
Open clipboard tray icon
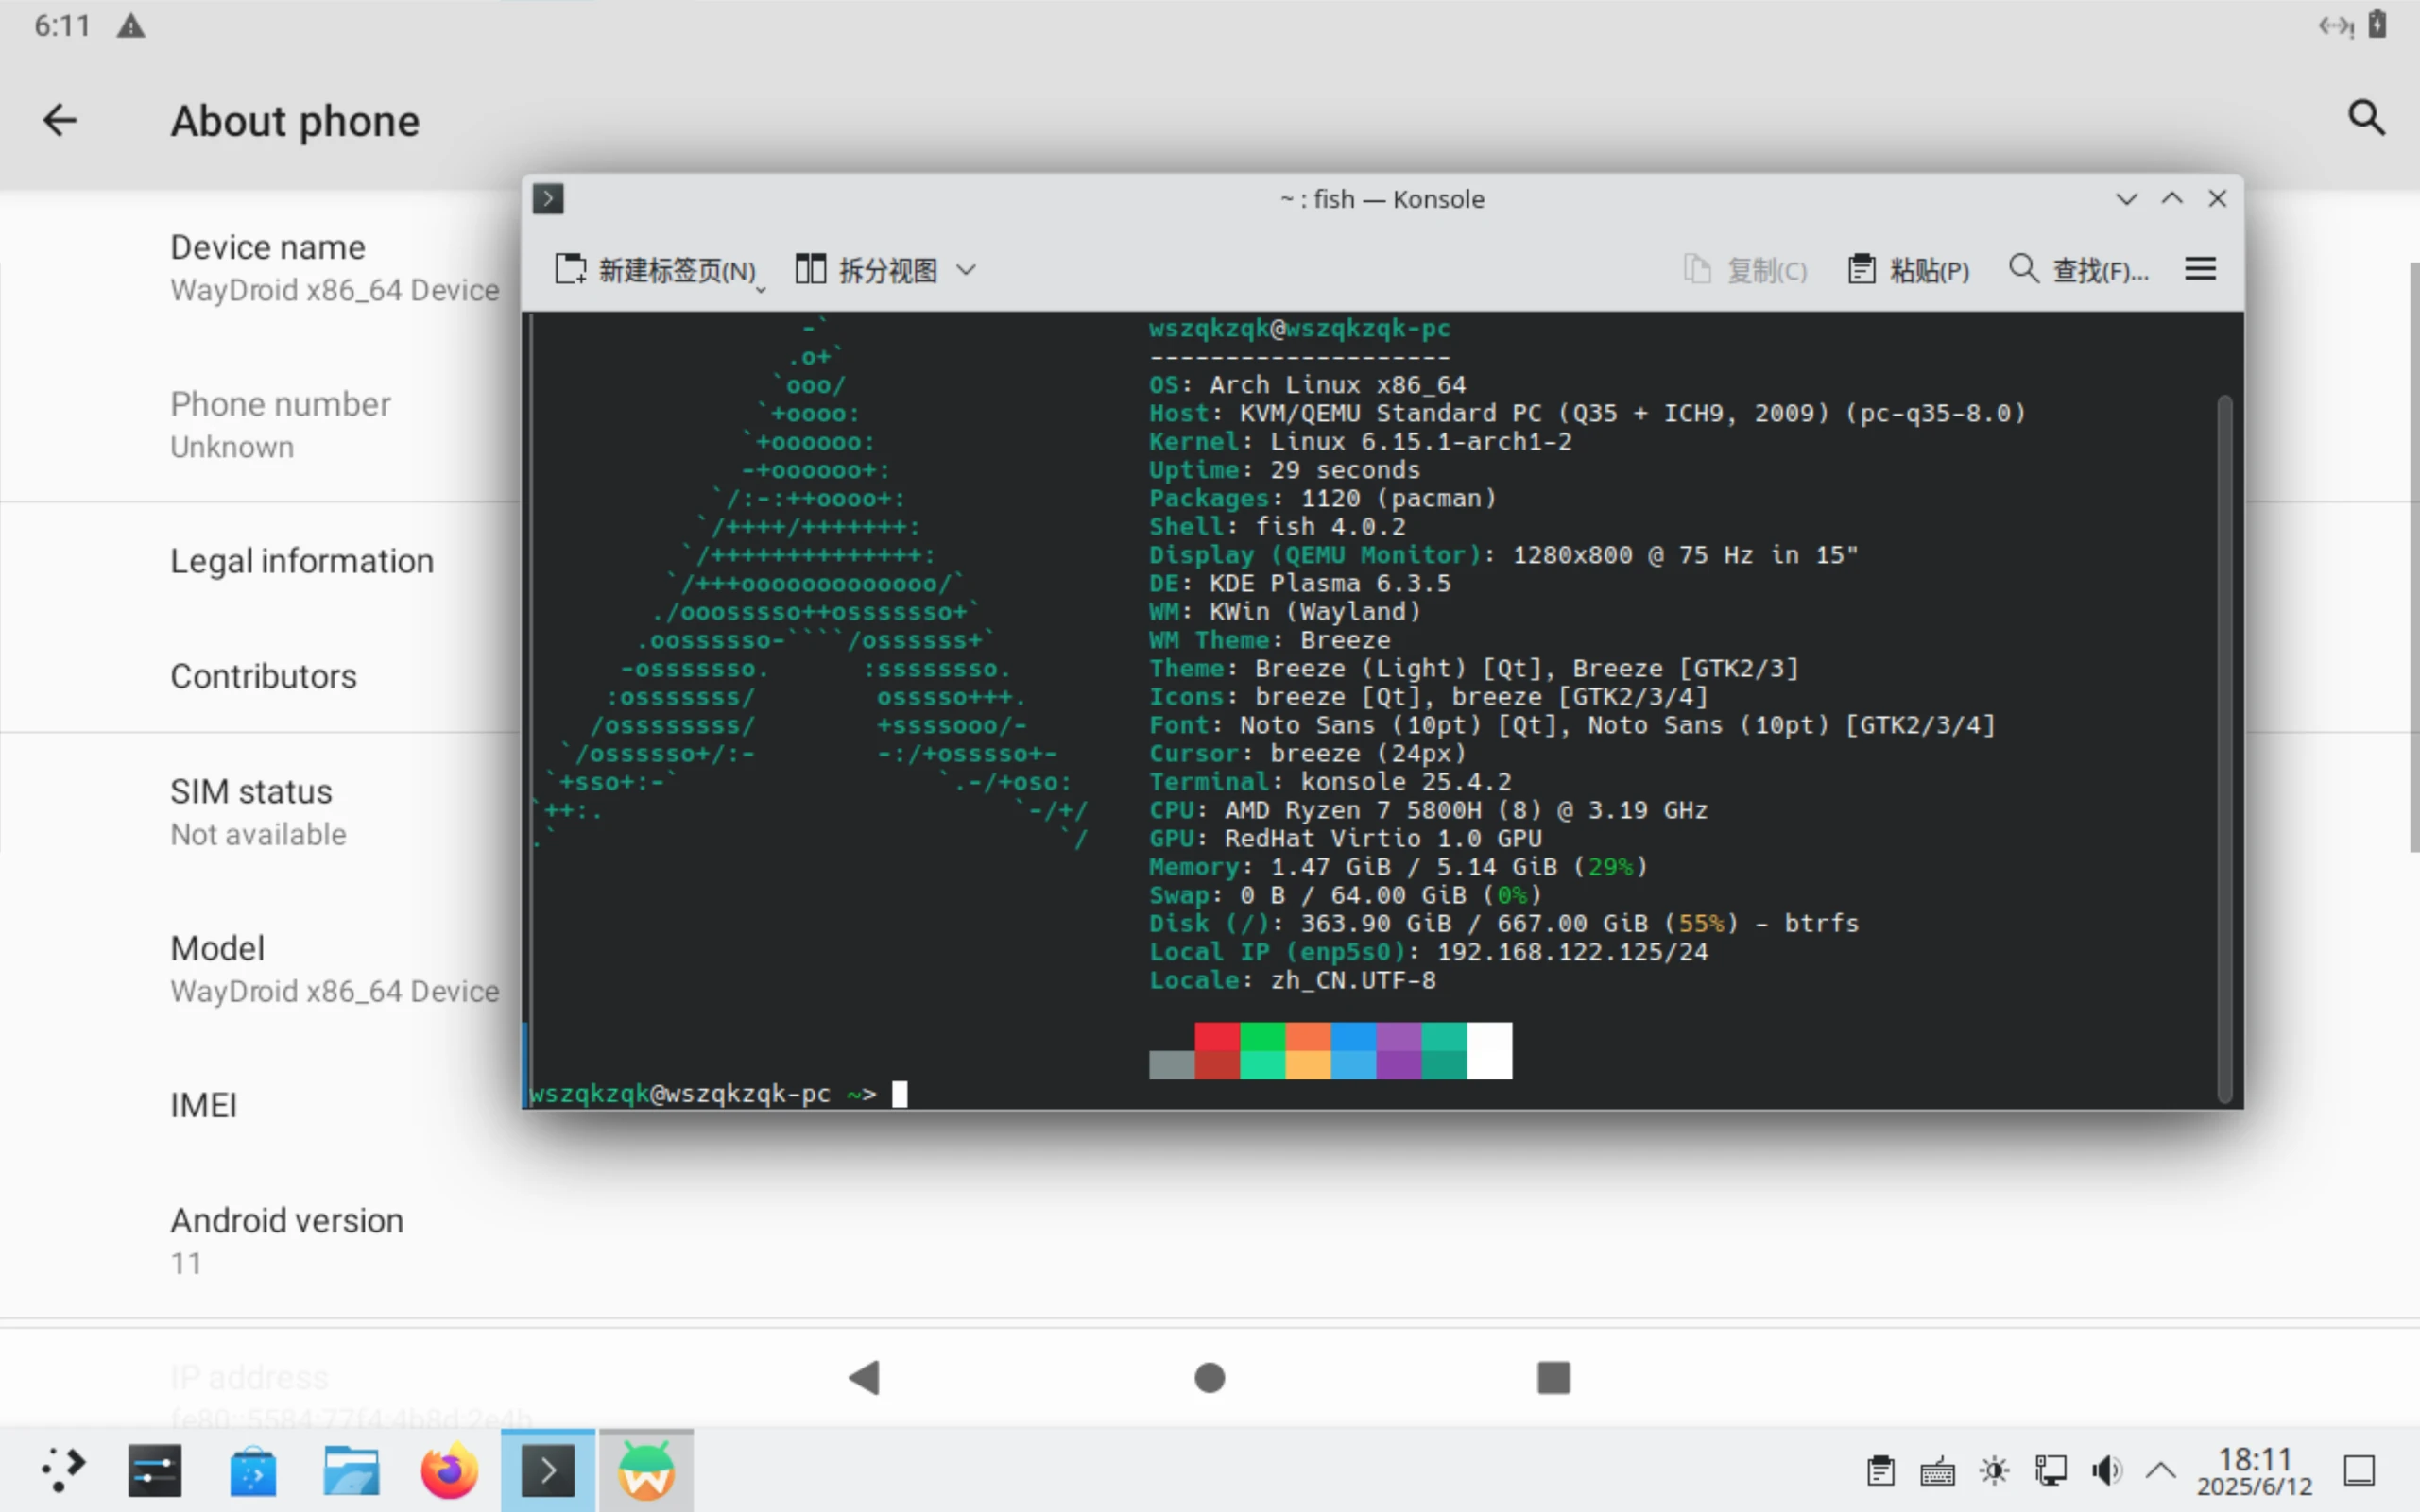pos(1879,1471)
